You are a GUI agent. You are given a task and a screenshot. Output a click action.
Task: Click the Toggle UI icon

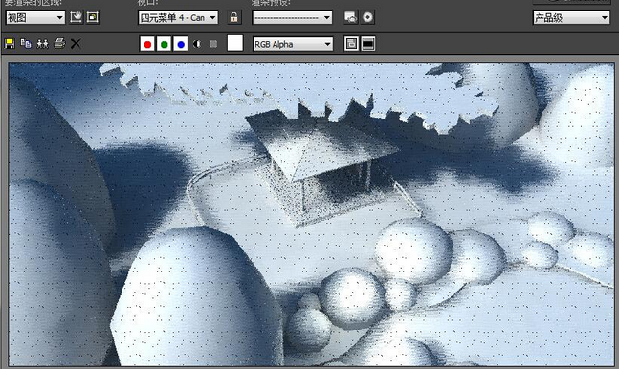pos(368,44)
